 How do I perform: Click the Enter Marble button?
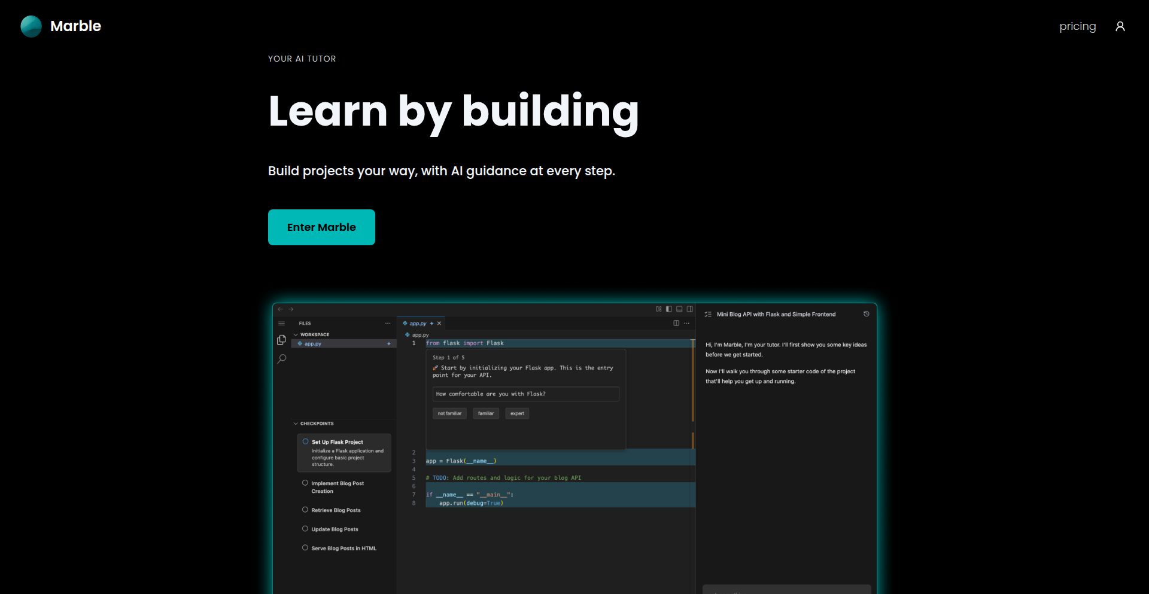(x=321, y=227)
